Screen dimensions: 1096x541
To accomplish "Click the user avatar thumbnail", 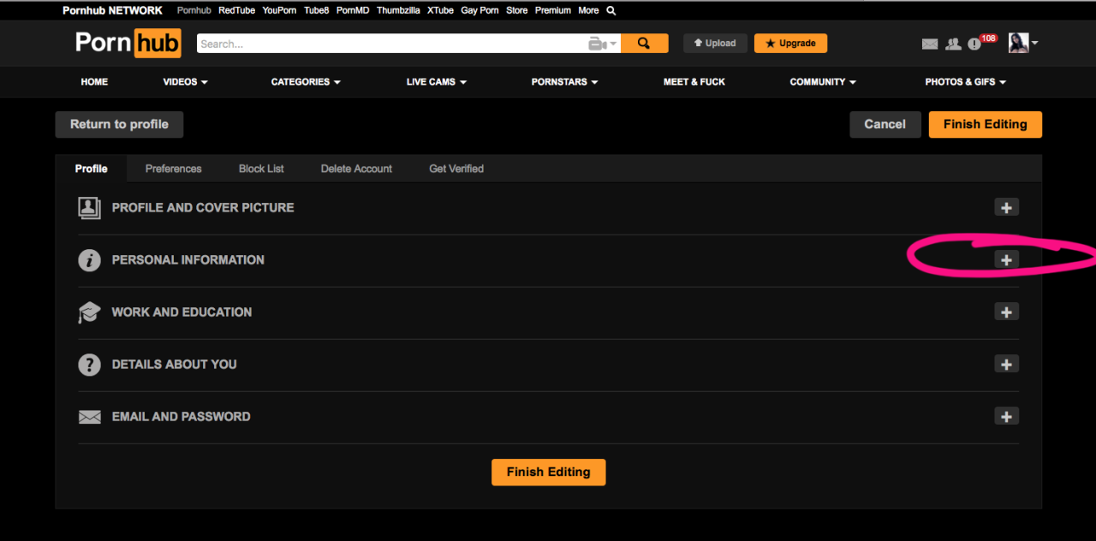I will pos(1018,43).
